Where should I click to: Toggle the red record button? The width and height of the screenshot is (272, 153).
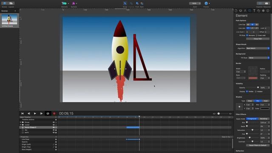tap(54, 113)
